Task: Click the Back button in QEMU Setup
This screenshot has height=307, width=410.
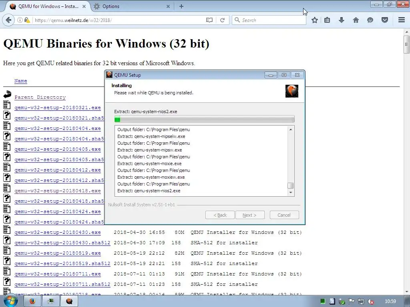Action: tap(220, 215)
